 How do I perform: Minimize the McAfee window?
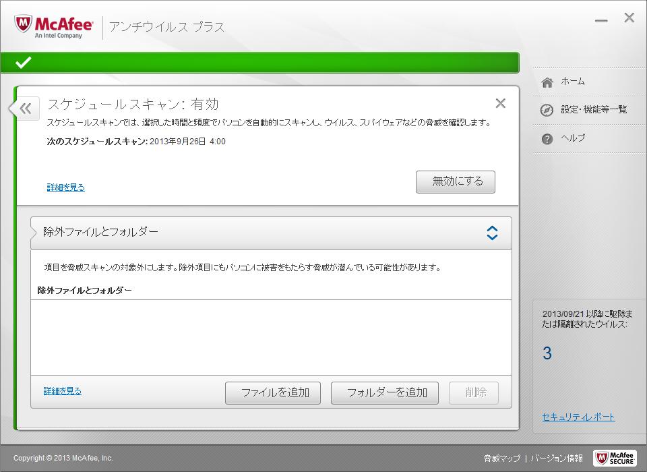pos(601,20)
